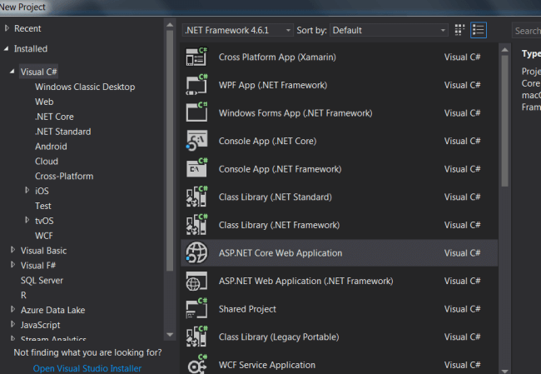Click the Class Library (Legacy Portable) icon

point(196,337)
